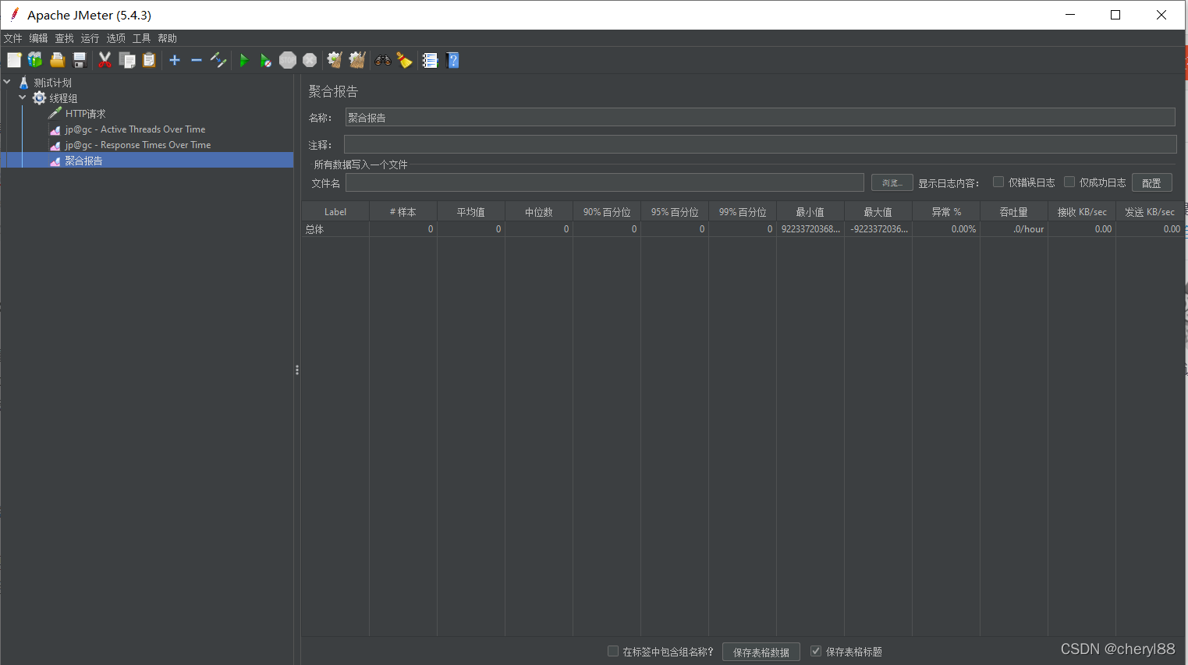Click the 90% 百分位 column header
The width and height of the screenshot is (1188, 665).
tap(607, 212)
